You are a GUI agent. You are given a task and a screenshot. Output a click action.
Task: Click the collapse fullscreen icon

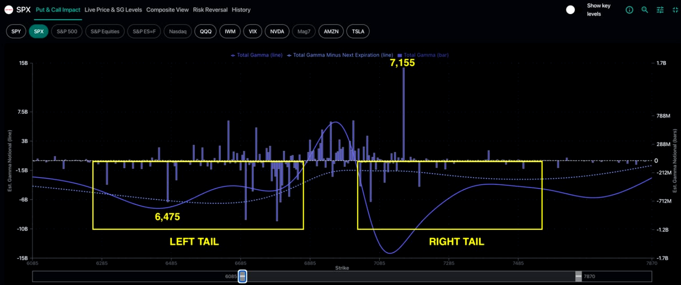point(674,10)
